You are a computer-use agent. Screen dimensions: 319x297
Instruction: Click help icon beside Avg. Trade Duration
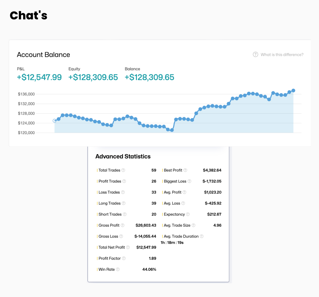tap(202, 236)
